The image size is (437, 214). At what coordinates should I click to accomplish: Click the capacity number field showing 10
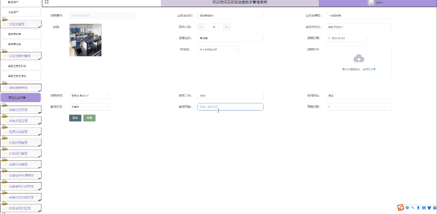click(214, 27)
